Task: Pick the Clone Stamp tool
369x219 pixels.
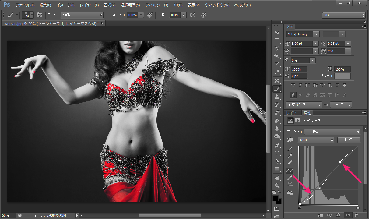Action: pos(277,97)
